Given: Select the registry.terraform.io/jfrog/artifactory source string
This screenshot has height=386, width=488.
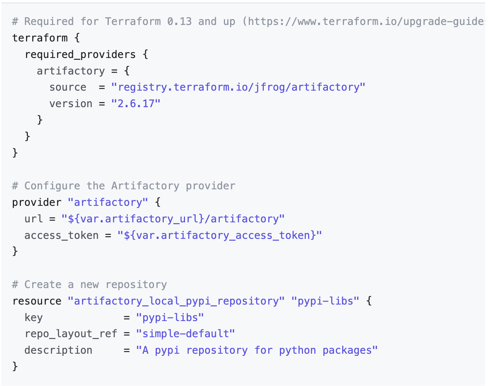Looking at the screenshot, I should coord(237,87).
